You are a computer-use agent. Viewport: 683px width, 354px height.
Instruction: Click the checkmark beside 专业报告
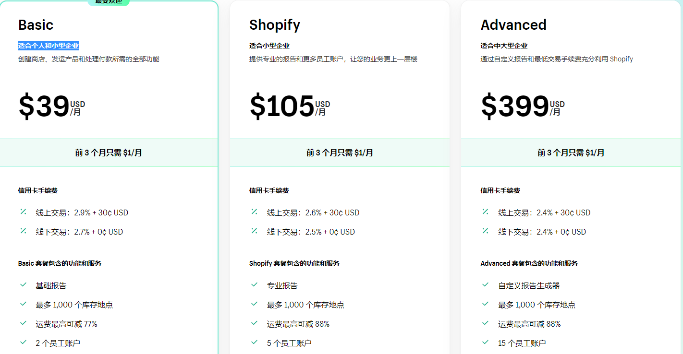(254, 285)
